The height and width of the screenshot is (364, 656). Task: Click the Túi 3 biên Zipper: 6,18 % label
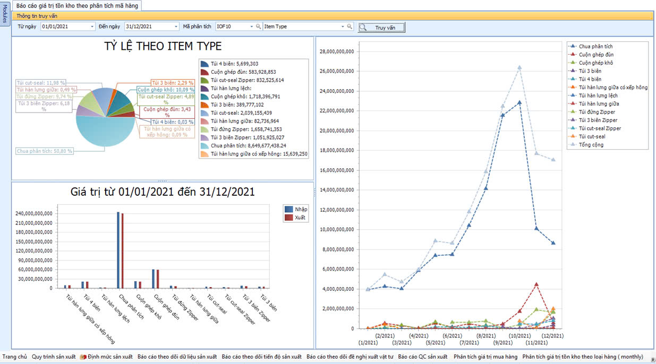tap(45, 107)
